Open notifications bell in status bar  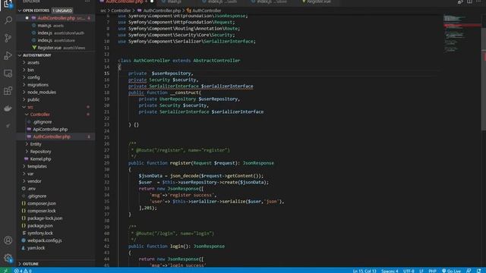click(479, 271)
